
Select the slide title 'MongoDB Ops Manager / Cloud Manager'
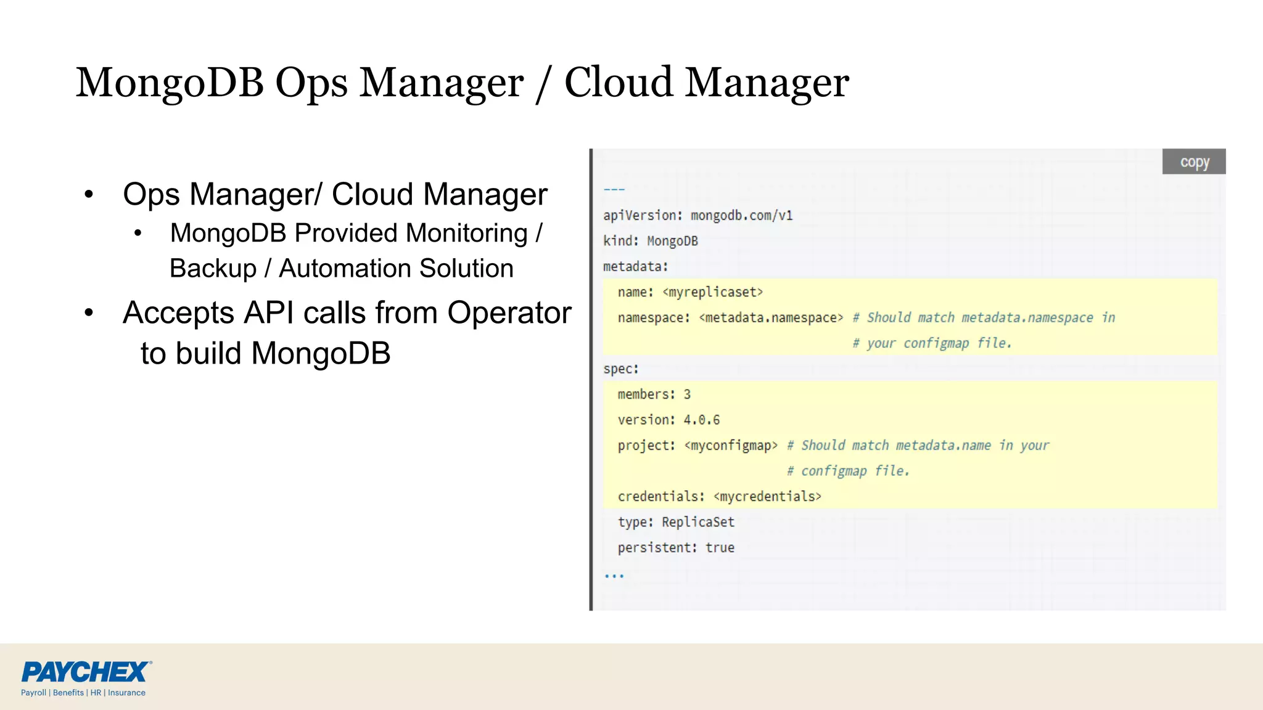coord(462,83)
